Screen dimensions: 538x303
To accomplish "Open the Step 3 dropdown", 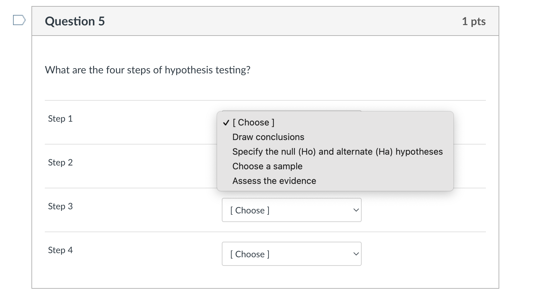I will point(291,210).
